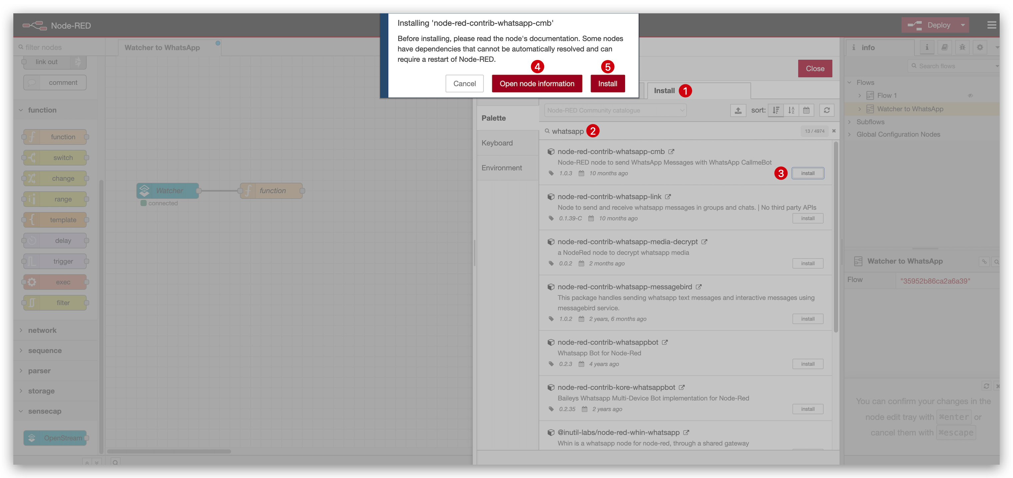Expand Global Configuration Nodes section

click(x=849, y=135)
